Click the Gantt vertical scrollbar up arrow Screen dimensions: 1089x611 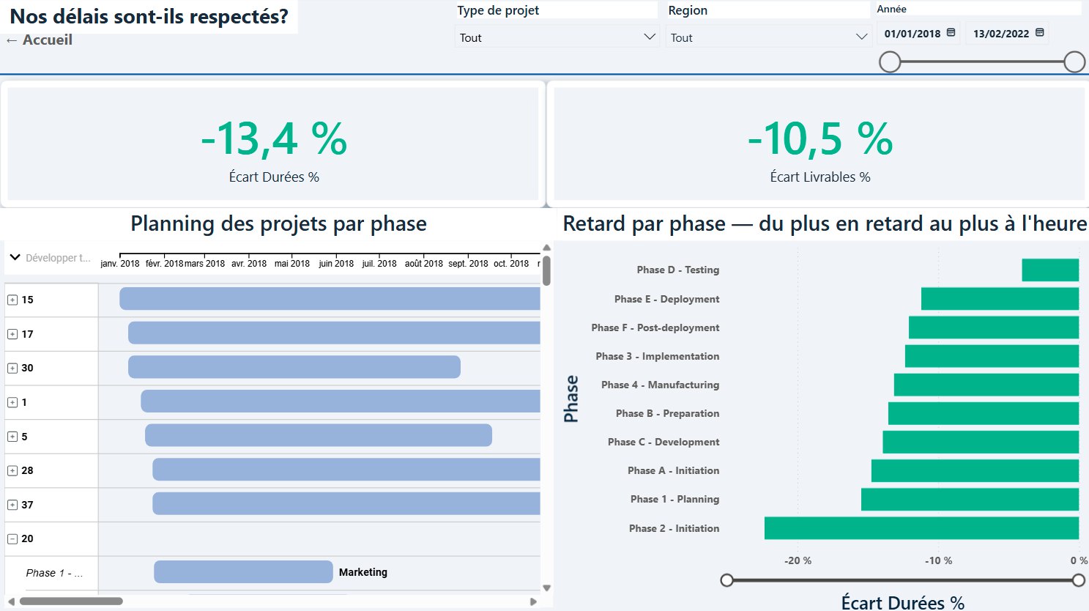(x=546, y=248)
